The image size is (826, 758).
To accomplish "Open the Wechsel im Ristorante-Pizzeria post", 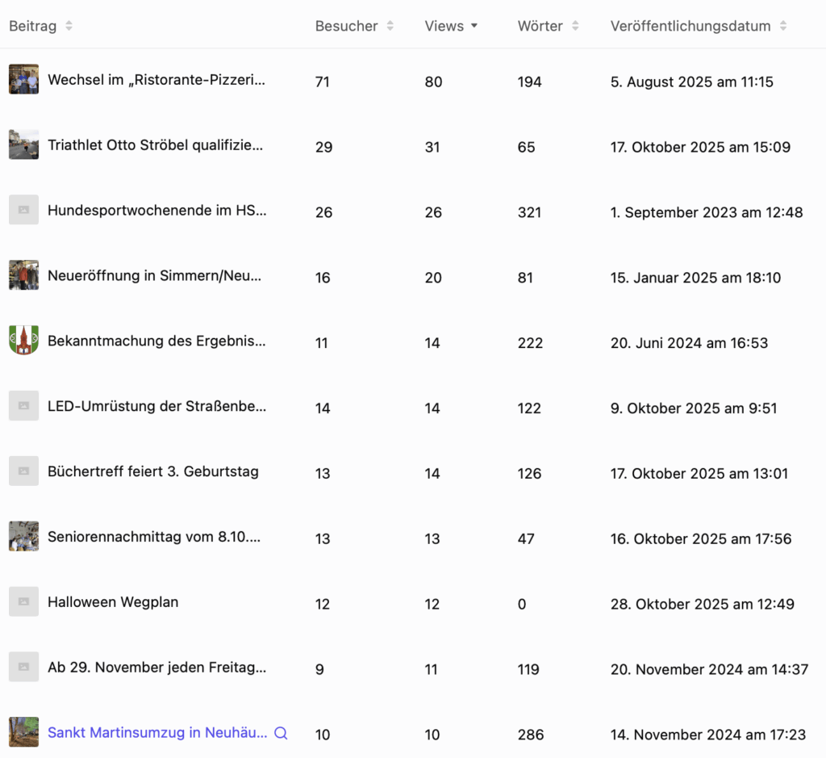I will tap(156, 80).
